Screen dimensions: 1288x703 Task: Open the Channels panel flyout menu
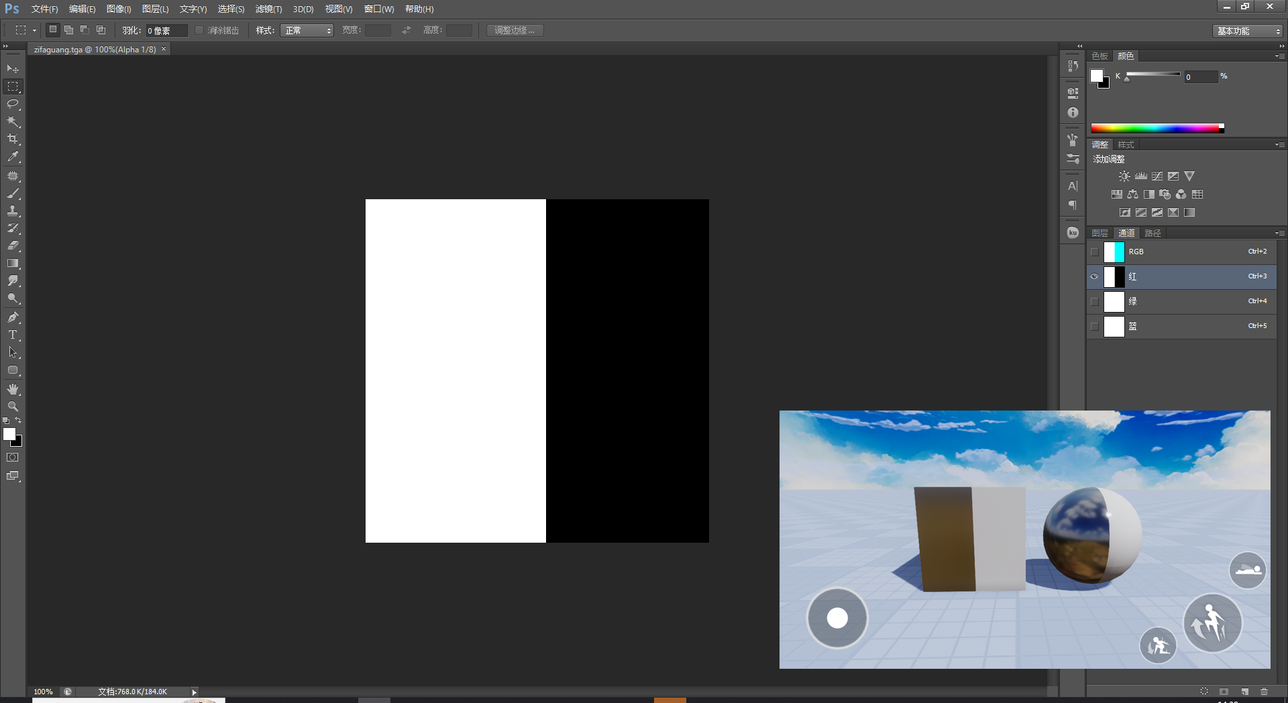[x=1280, y=233]
